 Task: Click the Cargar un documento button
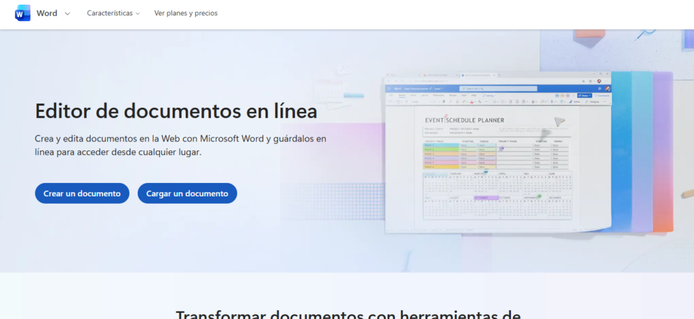pyautogui.click(x=187, y=193)
